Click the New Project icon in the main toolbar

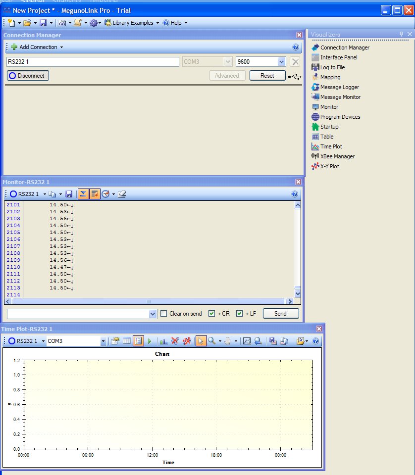pyautogui.click(x=11, y=23)
